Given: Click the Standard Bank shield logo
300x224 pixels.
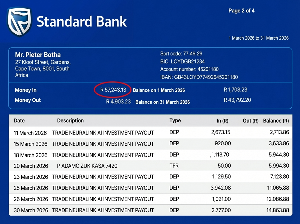Looking at the screenshot, I should pyautogui.click(x=19, y=22).
